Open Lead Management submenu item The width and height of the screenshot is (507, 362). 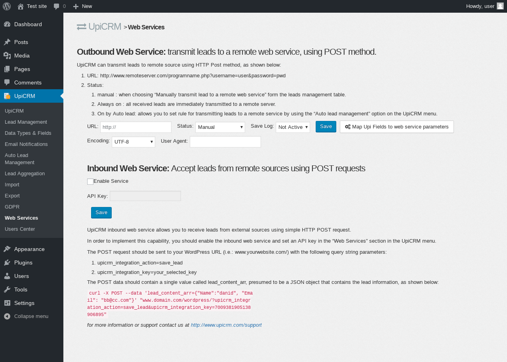coord(26,122)
